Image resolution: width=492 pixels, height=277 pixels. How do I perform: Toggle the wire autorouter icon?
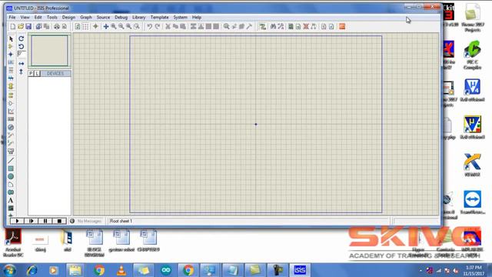(262, 27)
